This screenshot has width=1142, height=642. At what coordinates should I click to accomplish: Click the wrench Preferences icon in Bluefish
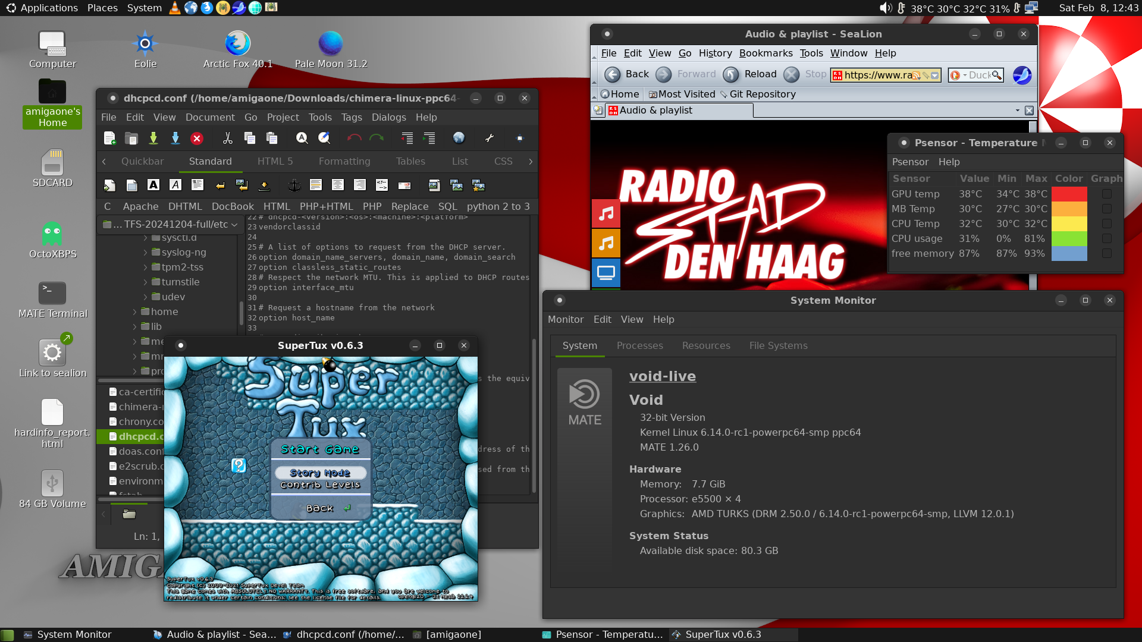coord(490,138)
